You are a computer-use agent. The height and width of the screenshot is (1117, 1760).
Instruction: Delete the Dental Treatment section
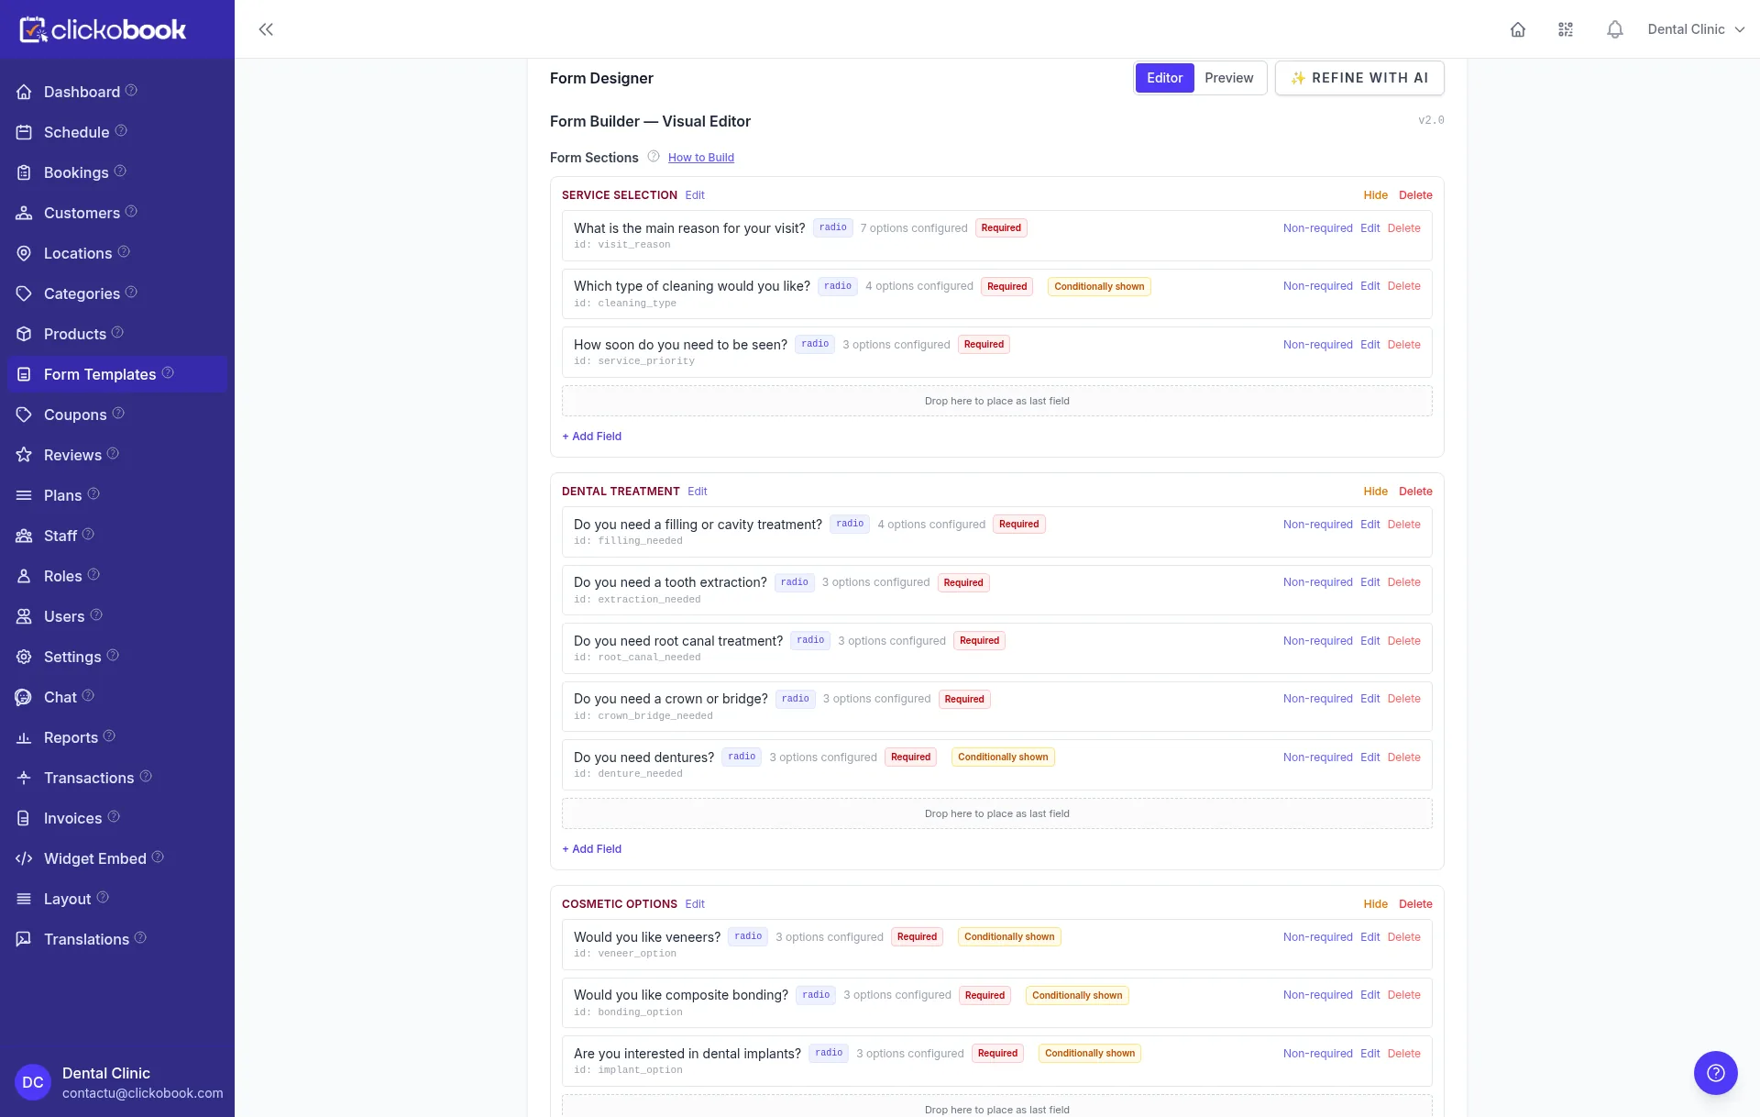1415,492
